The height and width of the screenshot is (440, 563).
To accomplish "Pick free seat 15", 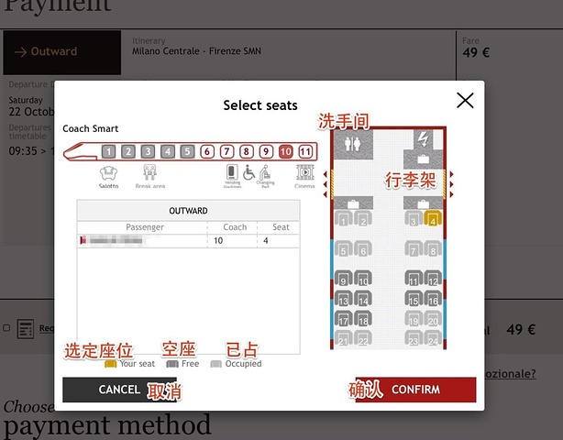I will click(413, 300).
